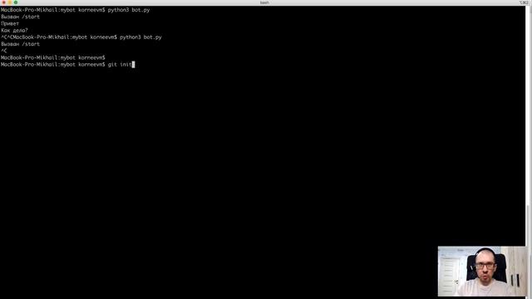
Task: Click the first 'python3 bot.py' command line
Action: (x=76, y=10)
